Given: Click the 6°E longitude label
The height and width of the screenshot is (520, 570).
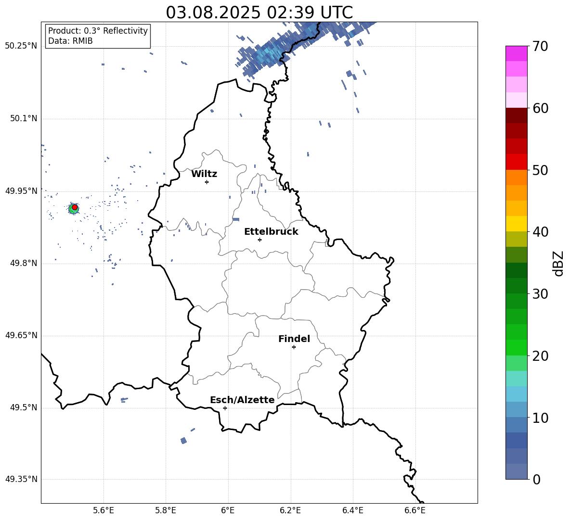Looking at the screenshot, I should click(228, 510).
